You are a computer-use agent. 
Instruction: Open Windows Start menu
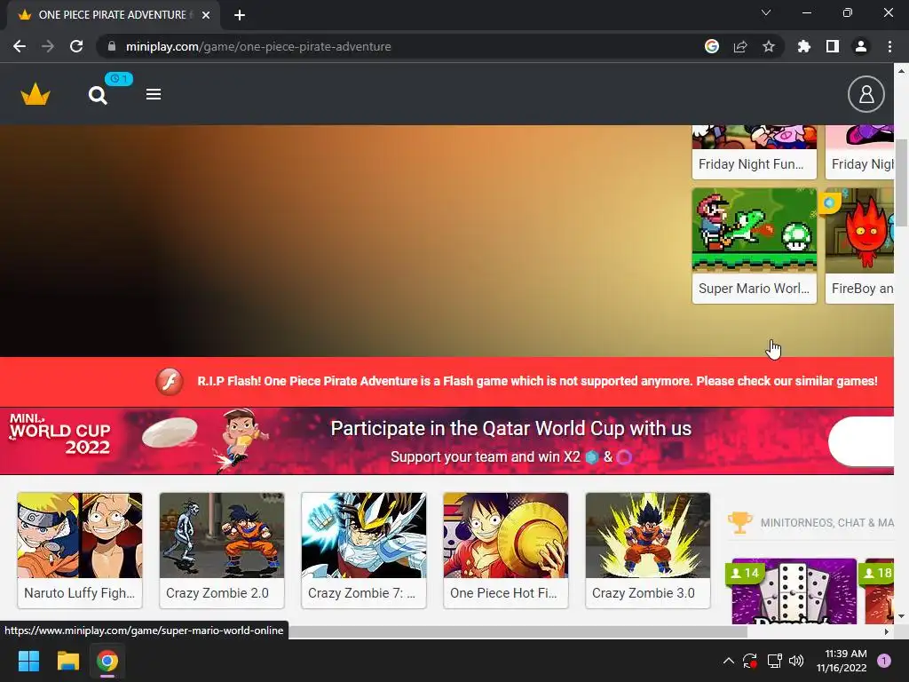pyautogui.click(x=29, y=661)
